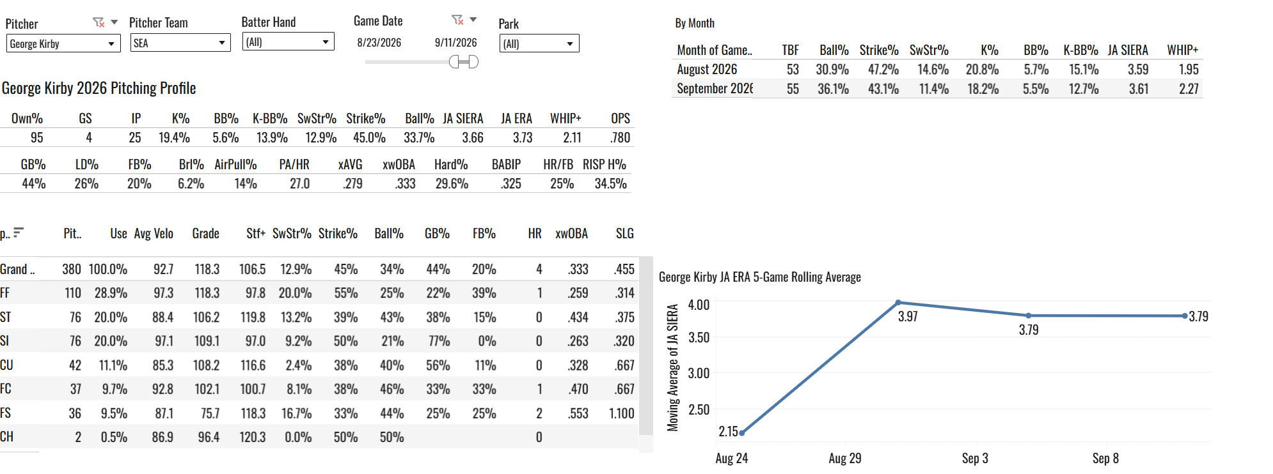This screenshot has width=1273, height=474.
Task: Expand the Batter Hand (All) dropdown
Action: coord(288,42)
